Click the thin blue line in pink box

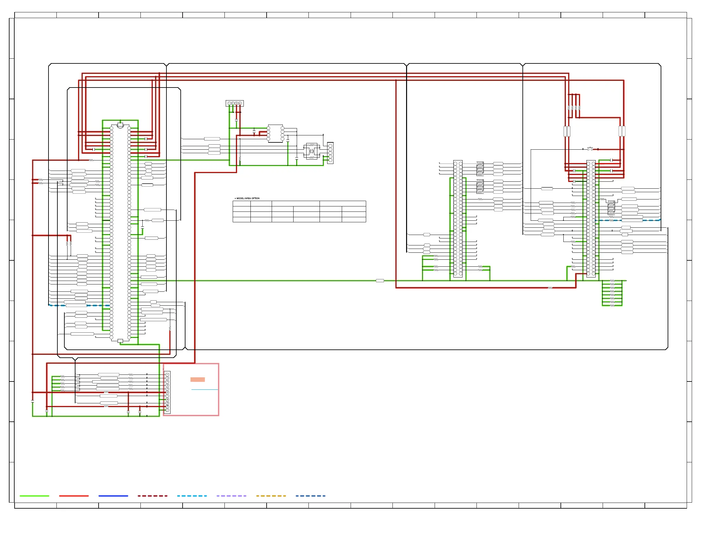coord(204,389)
